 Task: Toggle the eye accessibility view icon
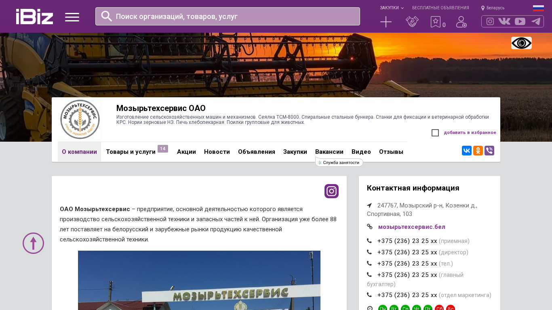tap(521, 43)
